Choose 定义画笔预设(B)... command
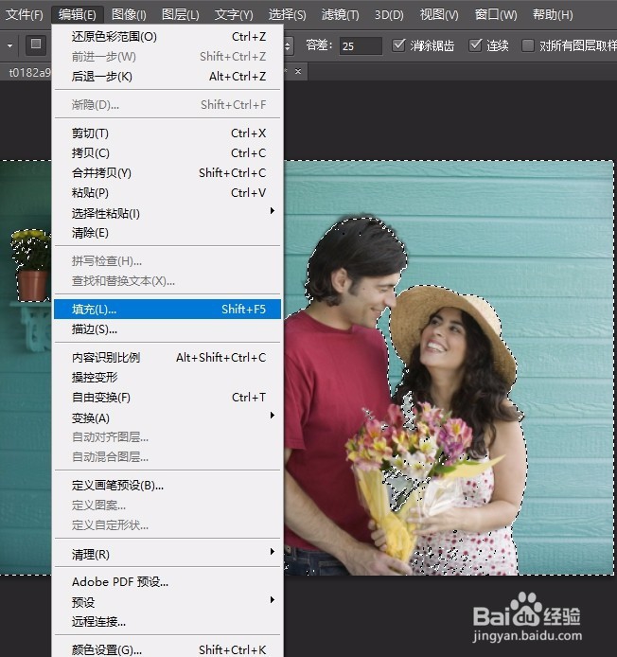617x657 pixels. [167, 486]
